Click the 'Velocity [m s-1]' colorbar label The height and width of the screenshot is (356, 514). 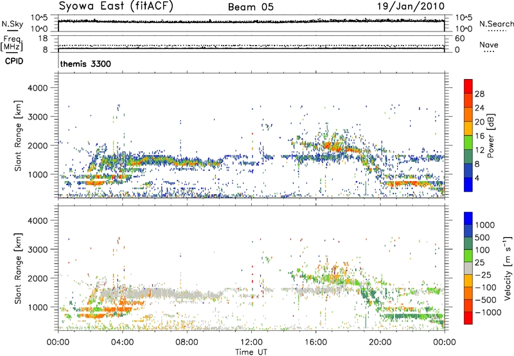(508, 268)
